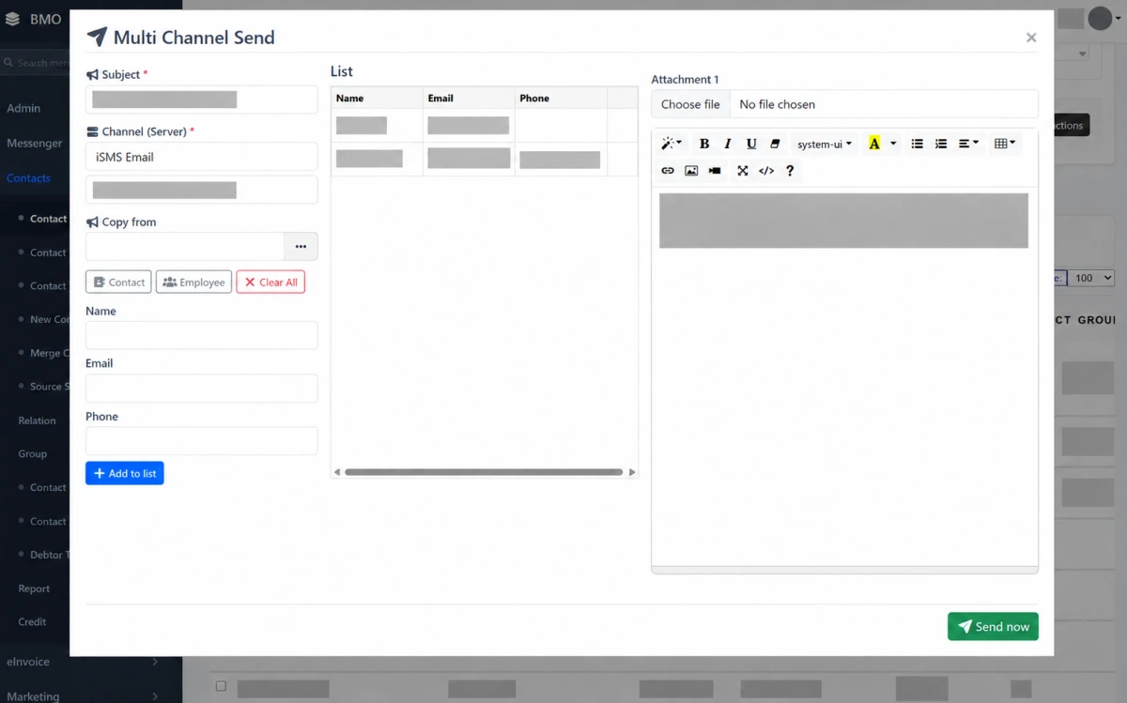Insert a picture via image icon

[691, 171]
